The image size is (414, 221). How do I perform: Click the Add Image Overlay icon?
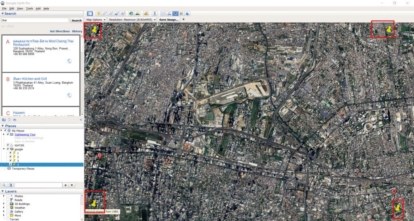pyautogui.click(x=117, y=13)
